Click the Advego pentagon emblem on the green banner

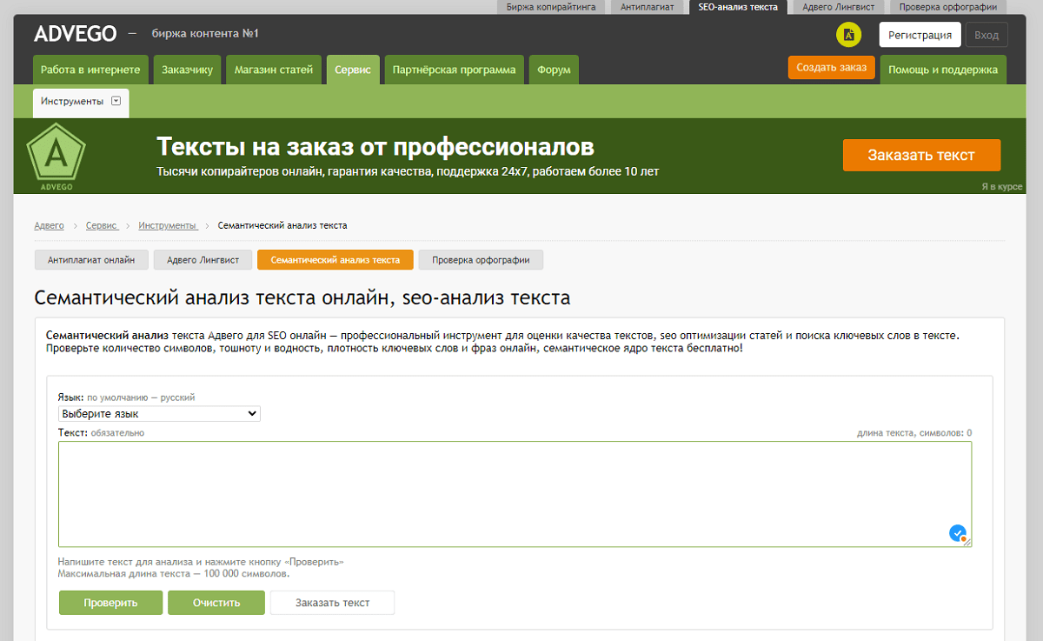pyautogui.click(x=55, y=155)
